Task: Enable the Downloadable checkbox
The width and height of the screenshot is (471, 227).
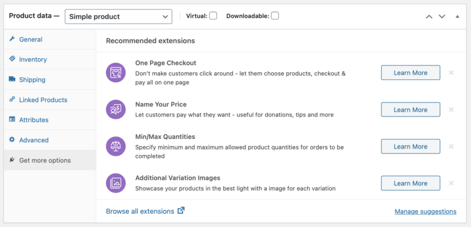Action: point(275,16)
